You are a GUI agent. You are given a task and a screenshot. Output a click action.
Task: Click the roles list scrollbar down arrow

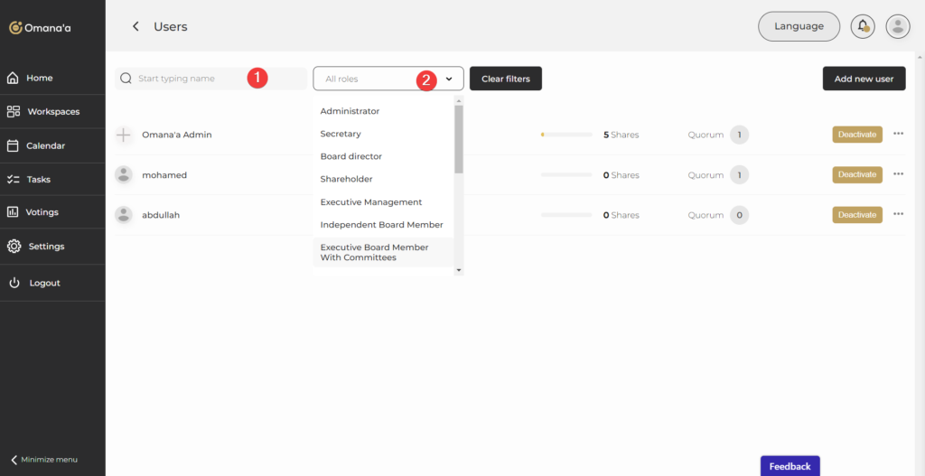[x=459, y=270]
